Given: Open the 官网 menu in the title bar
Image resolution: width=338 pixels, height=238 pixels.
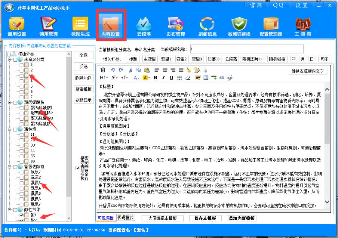Looking at the screenshot, I should click(256, 5).
